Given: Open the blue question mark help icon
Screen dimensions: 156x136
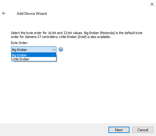Looking at the screenshot, I should click(x=61, y=49).
